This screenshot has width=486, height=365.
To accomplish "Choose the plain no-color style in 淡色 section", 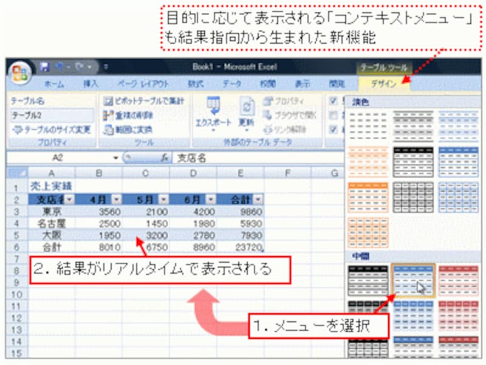I will (368, 127).
